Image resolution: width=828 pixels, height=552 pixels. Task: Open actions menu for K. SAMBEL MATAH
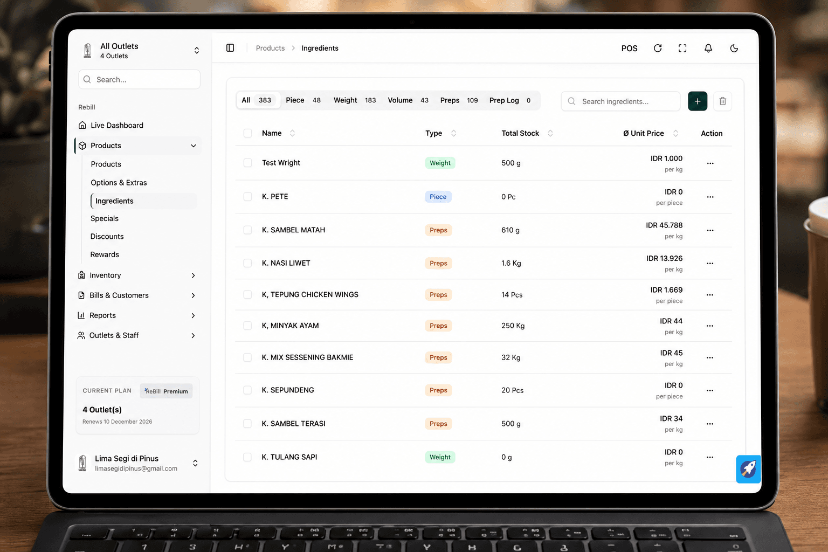(x=710, y=230)
